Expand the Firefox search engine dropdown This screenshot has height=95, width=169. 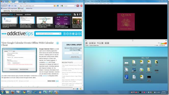pyautogui.click(x=62, y=6)
